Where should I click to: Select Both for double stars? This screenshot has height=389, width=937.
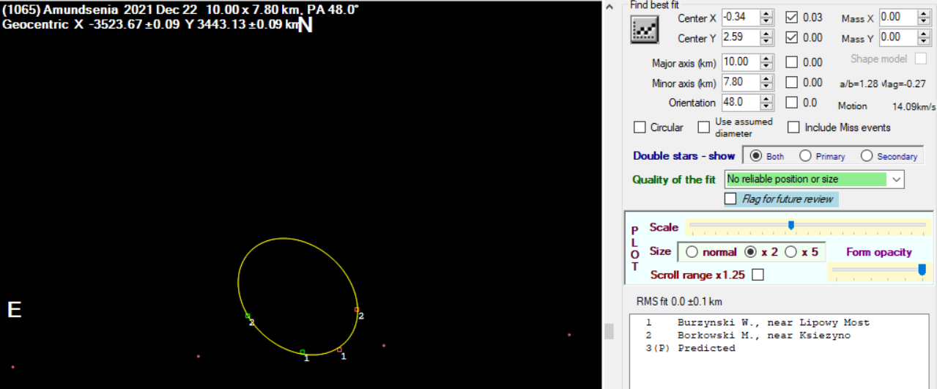click(x=755, y=156)
